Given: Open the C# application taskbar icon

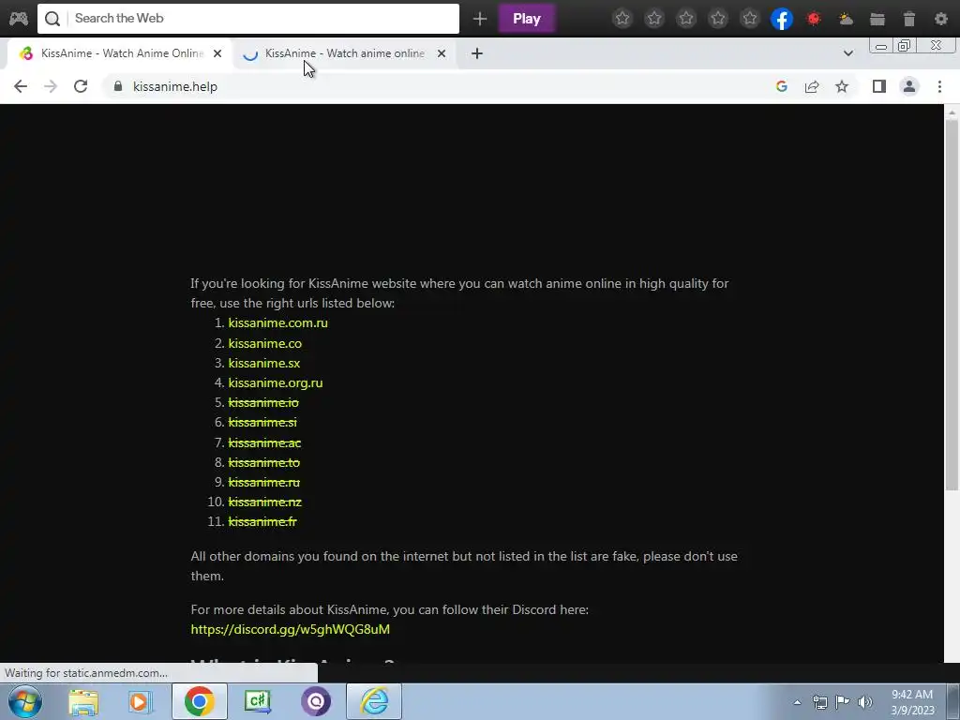Looking at the screenshot, I should click(258, 701).
